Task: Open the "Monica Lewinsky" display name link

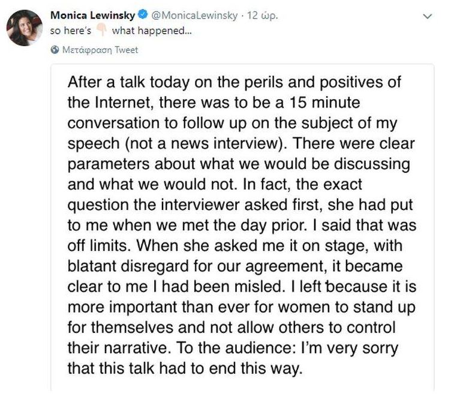Action: (x=92, y=15)
